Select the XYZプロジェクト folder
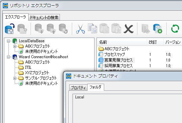182x123 pixels. pos(37,73)
